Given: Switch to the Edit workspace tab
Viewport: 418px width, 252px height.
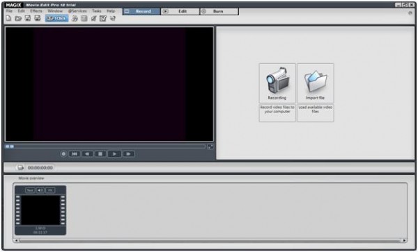Looking at the screenshot, I should 180,11.
